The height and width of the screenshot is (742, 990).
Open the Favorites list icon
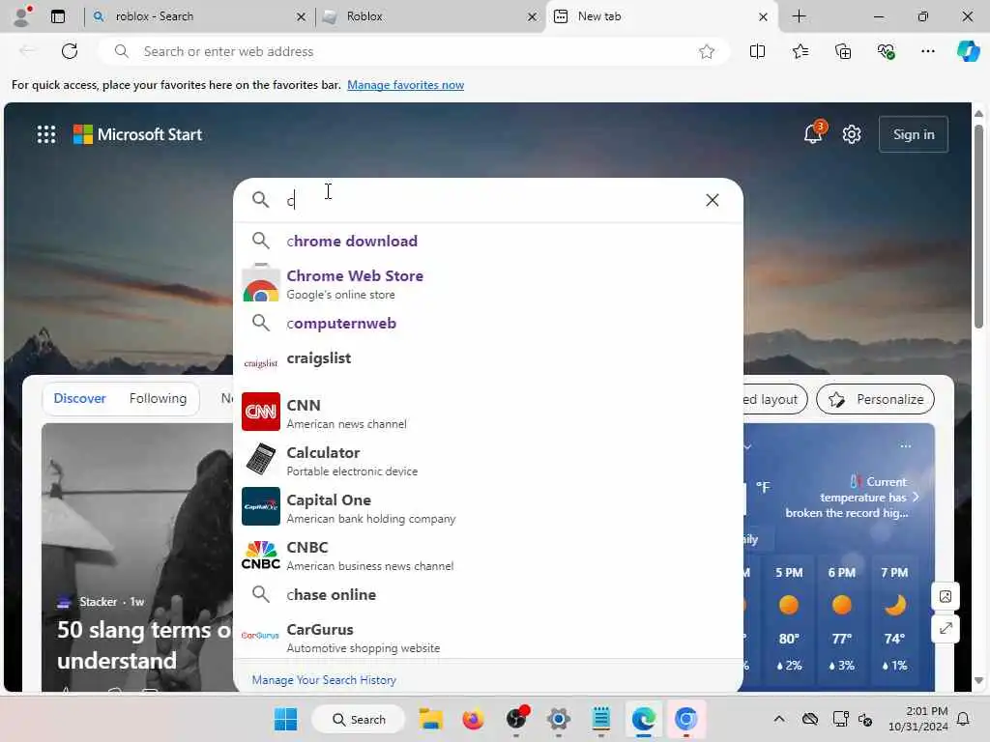coord(800,51)
